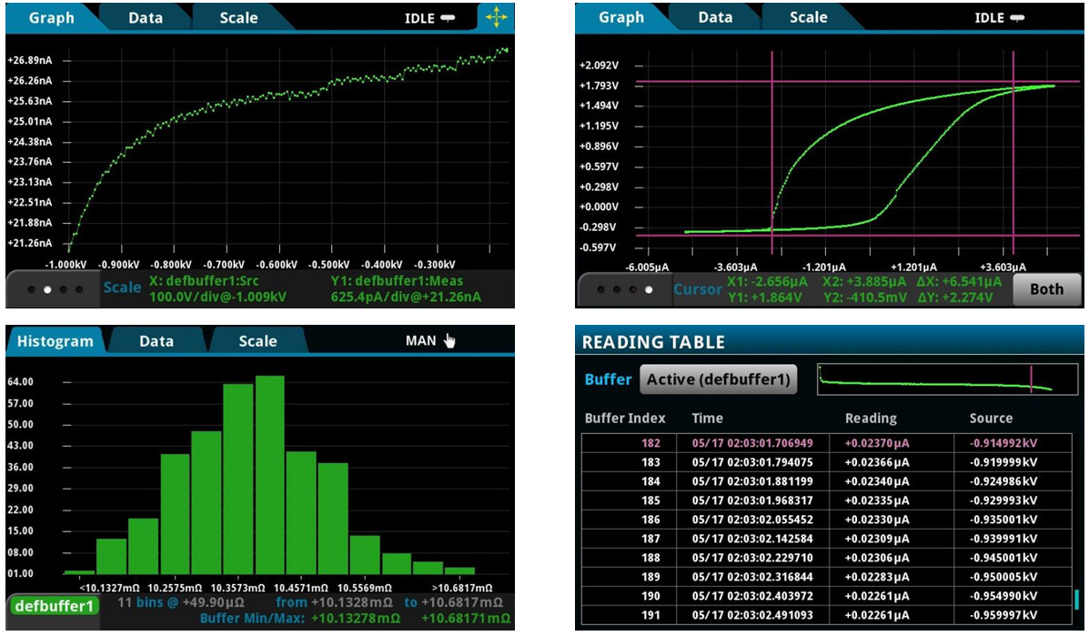Image resolution: width=1089 pixels, height=636 pixels.
Task: Select the 'to +10.6817mΩ' value
Action: click(x=453, y=602)
